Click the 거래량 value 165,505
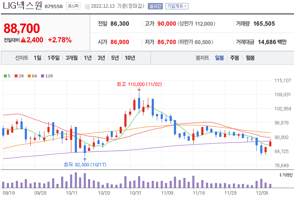This screenshot has height=198, width=294. pyautogui.click(x=264, y=24)
